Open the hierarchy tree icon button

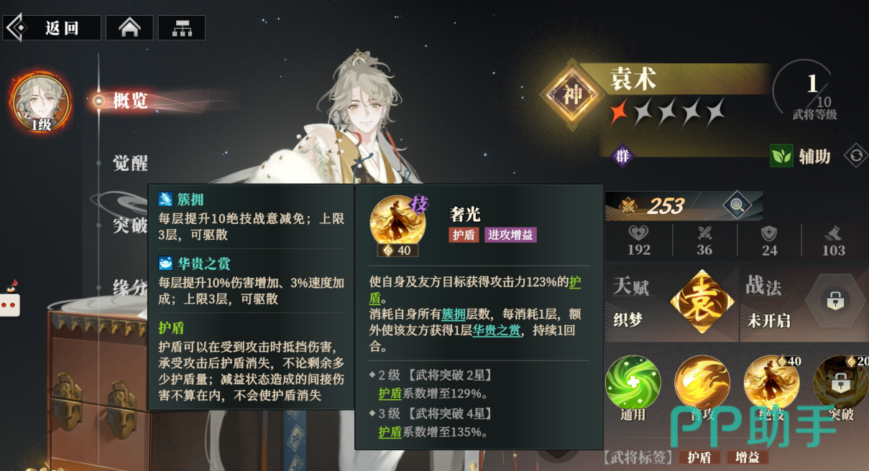182,28
